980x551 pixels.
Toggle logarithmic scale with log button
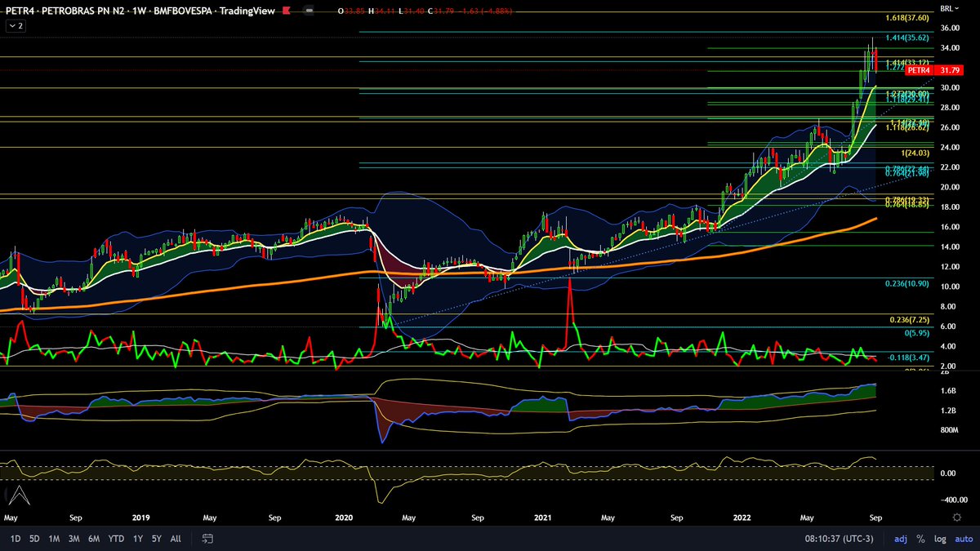[x=938, y=539]
